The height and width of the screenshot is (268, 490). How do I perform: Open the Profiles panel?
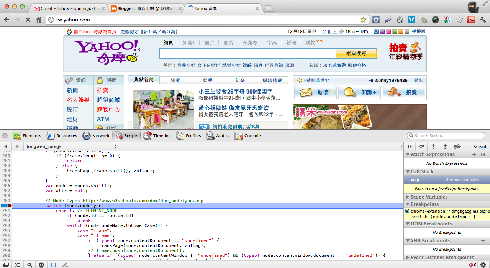tap(188, 136)
